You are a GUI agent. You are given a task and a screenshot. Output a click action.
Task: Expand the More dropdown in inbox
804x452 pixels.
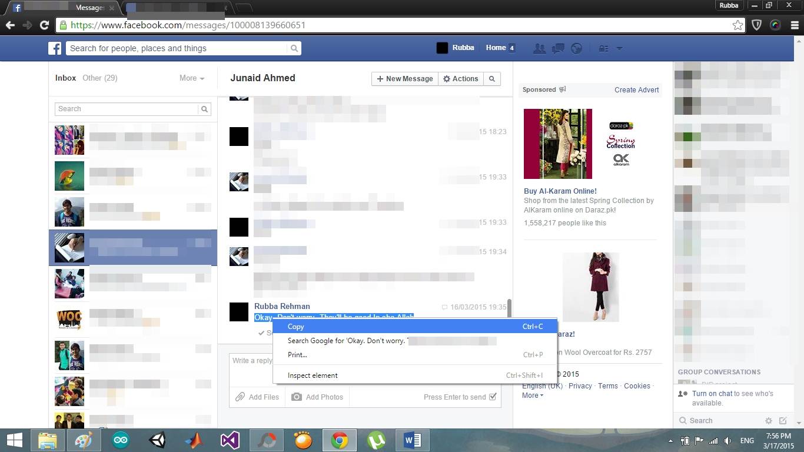click(x=192, y=78)
